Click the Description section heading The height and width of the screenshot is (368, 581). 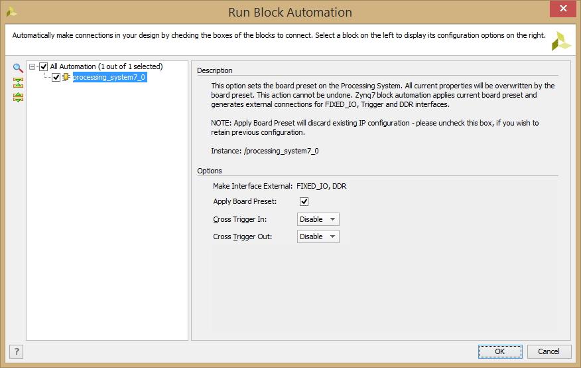tap(214, 70)
